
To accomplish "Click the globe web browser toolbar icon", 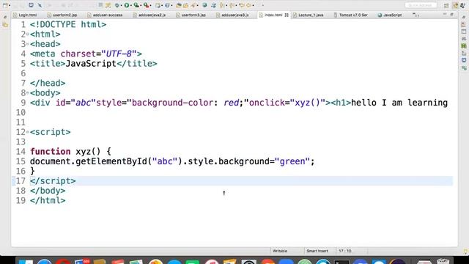I will tap(204, 5).
